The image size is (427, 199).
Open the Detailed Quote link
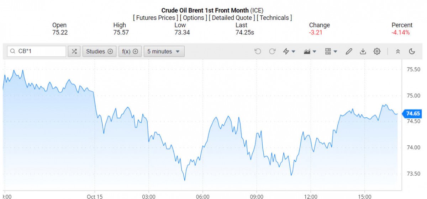click(x=232, y=17)
